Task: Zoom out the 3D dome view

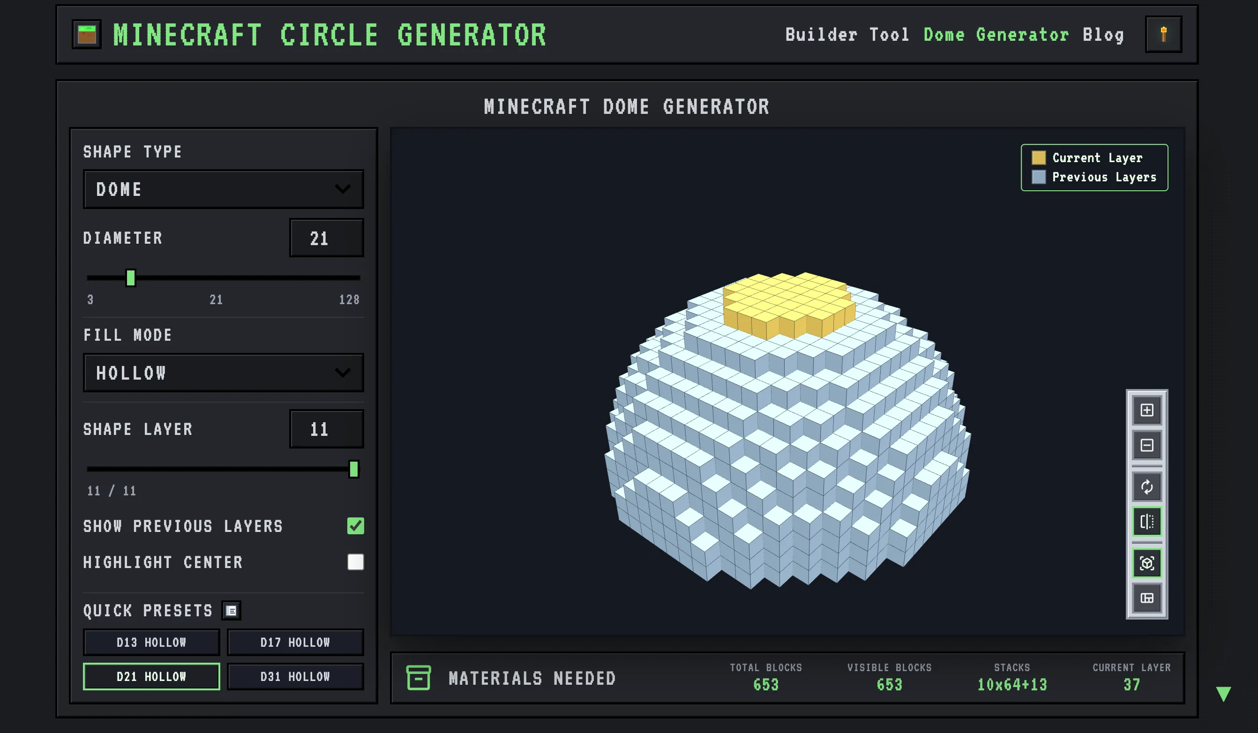Action: (1146, 445)
